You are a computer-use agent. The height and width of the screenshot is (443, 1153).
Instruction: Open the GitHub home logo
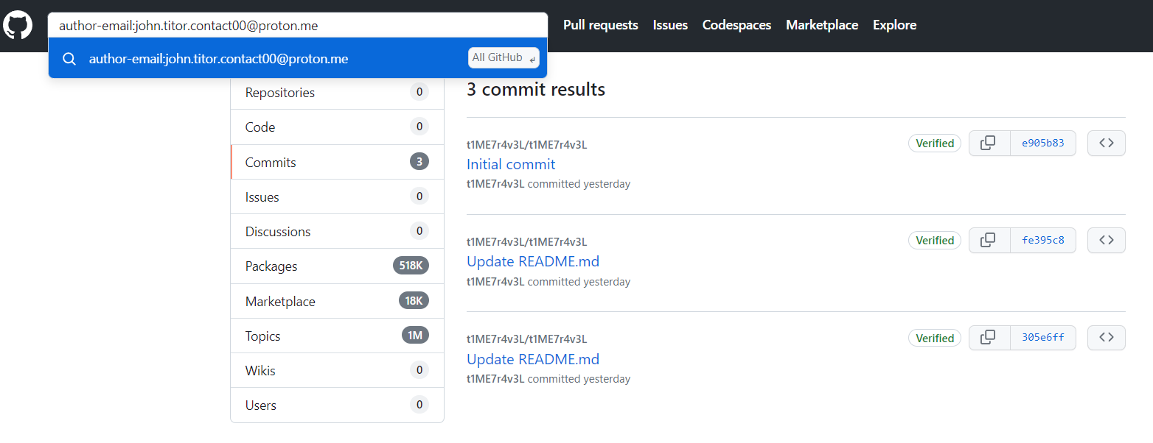pos(18,25)
